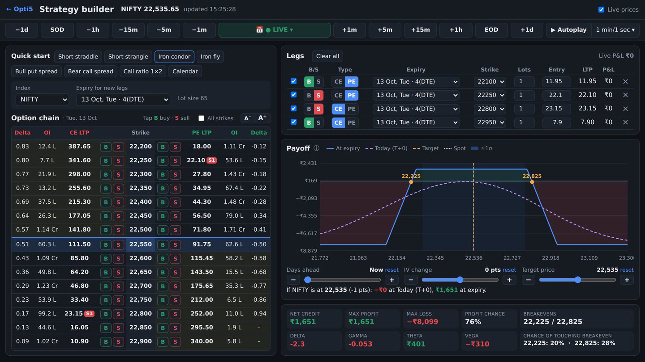Select the Iron fly preset
This screenshot has height=362, width=645.
[x=210, y=57]
